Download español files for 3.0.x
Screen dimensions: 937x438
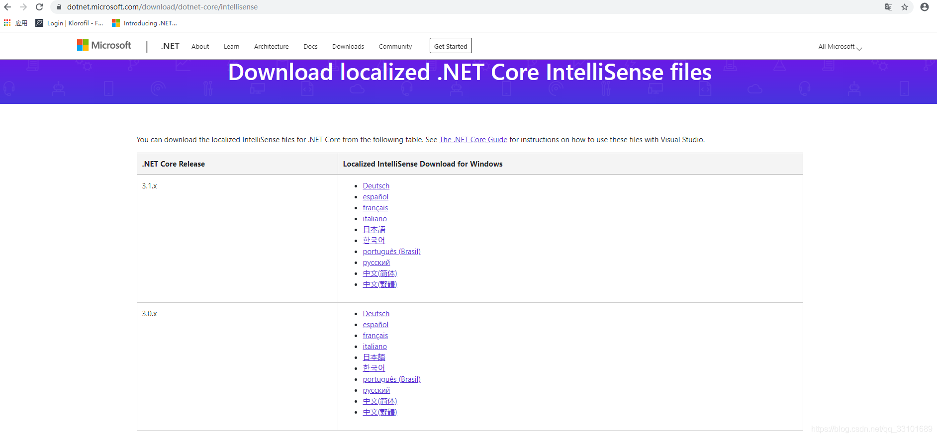[x=375, y=325]
